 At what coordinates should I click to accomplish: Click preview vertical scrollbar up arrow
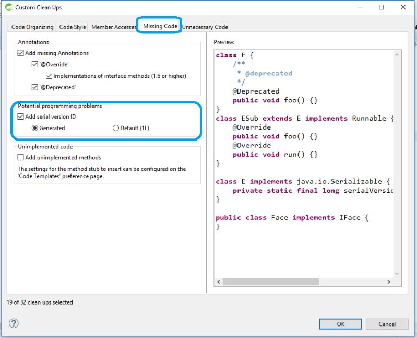tap(397, 55)
